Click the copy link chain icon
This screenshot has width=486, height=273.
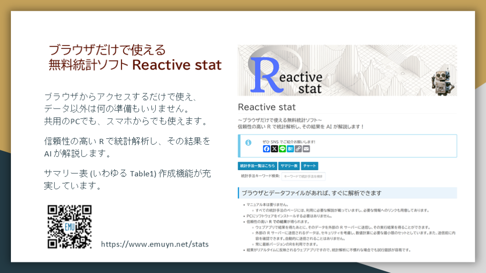click(298, 149)
